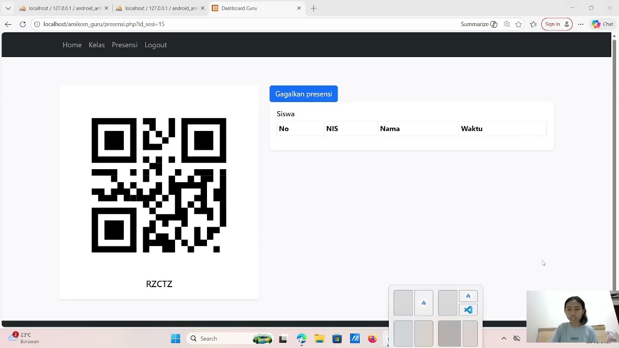This screenshot has width=619, height=348.
Task: Click the presensi QR code image
Action: point(159,185)
